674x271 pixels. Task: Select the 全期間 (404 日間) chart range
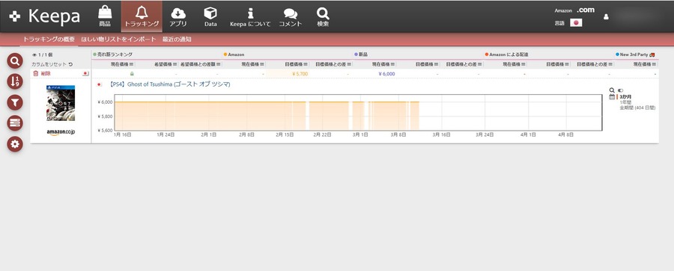pyautogui.click(x=637, y=108)
